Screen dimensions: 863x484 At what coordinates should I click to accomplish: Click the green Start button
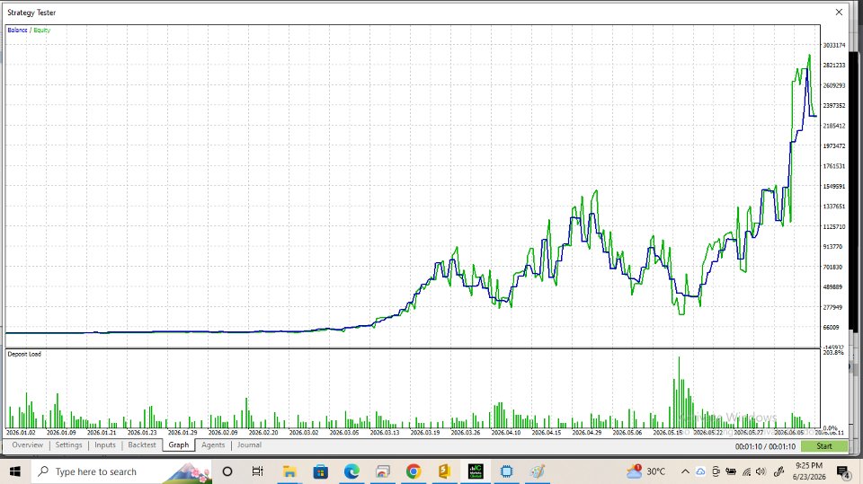(824, 446)
